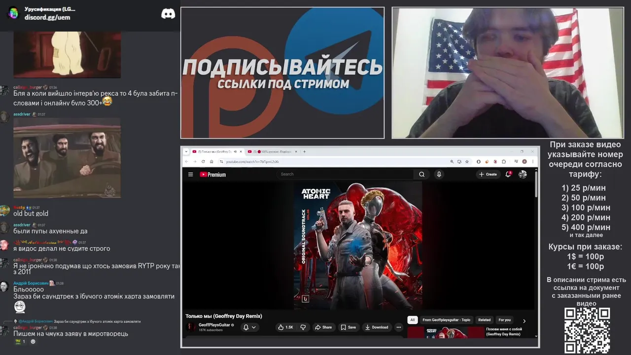Mute the tab via its speaker icon
Viewport: 631px width, 355px height.
pyautogui.click(x=235, y=152)
